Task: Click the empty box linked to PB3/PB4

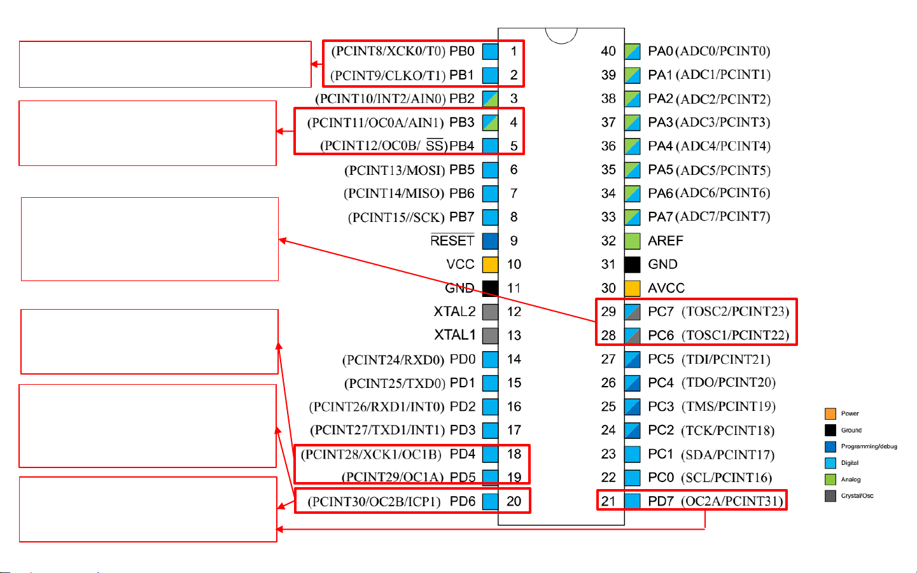Action: pyautogui.click(x=148, y=133)
